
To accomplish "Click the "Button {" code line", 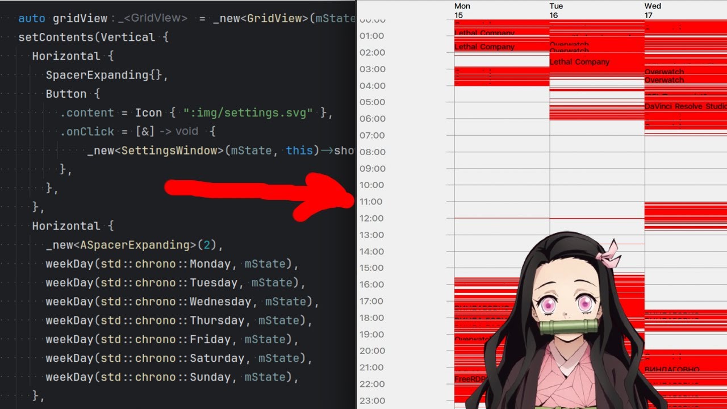I will click(x=73, y=94).
